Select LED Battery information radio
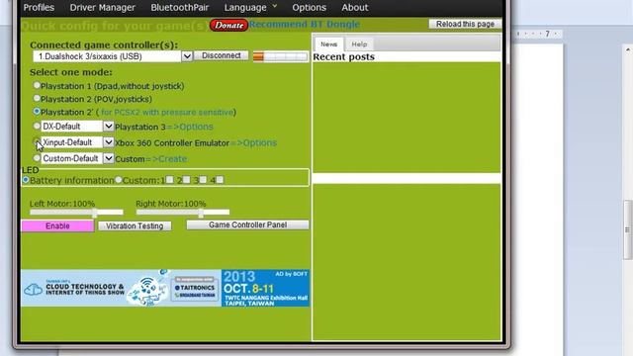 coord(26,180)
